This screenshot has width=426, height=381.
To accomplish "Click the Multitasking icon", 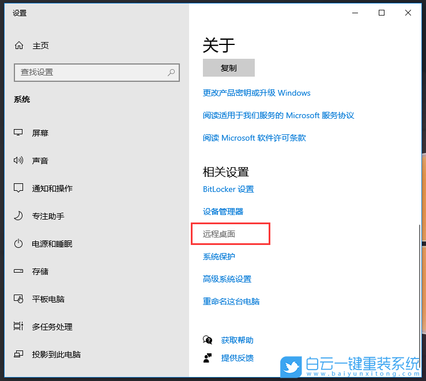I will click(18, 326).
